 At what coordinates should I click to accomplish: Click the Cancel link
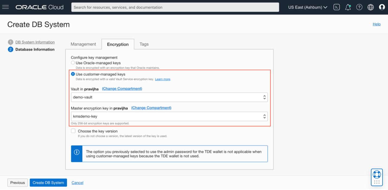pyautogui.click(x=77, y=183)
